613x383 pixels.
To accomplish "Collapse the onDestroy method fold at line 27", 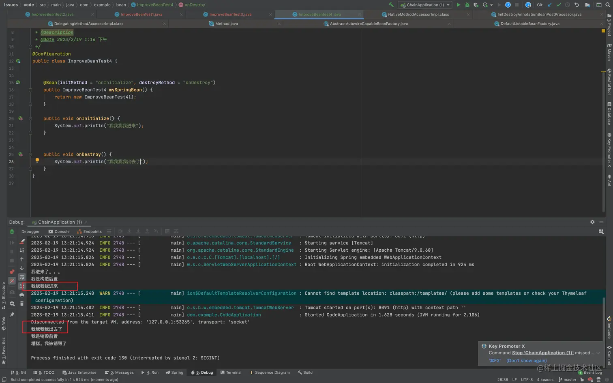I will pos(30,169).
